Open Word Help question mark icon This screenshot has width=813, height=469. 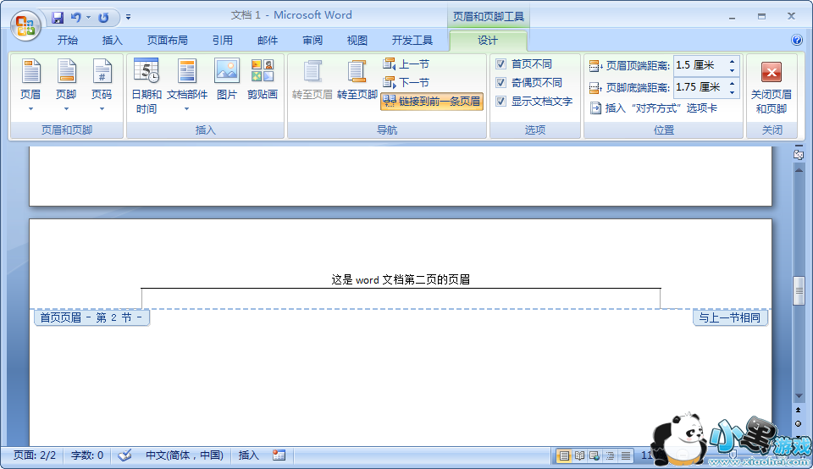(796, 40)
